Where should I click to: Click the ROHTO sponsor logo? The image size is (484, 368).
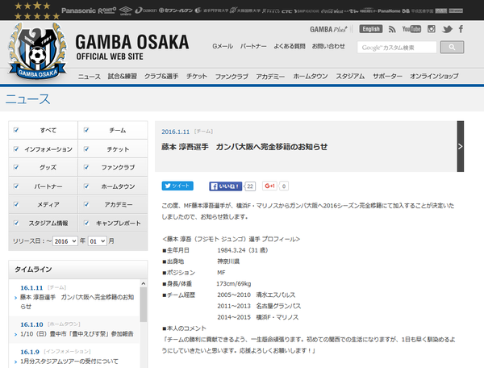tap(106, 10)
